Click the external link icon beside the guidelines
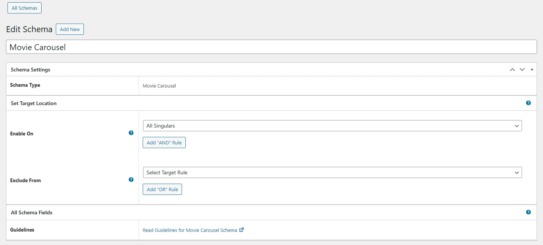543x245 pixels. pos(241,230)
